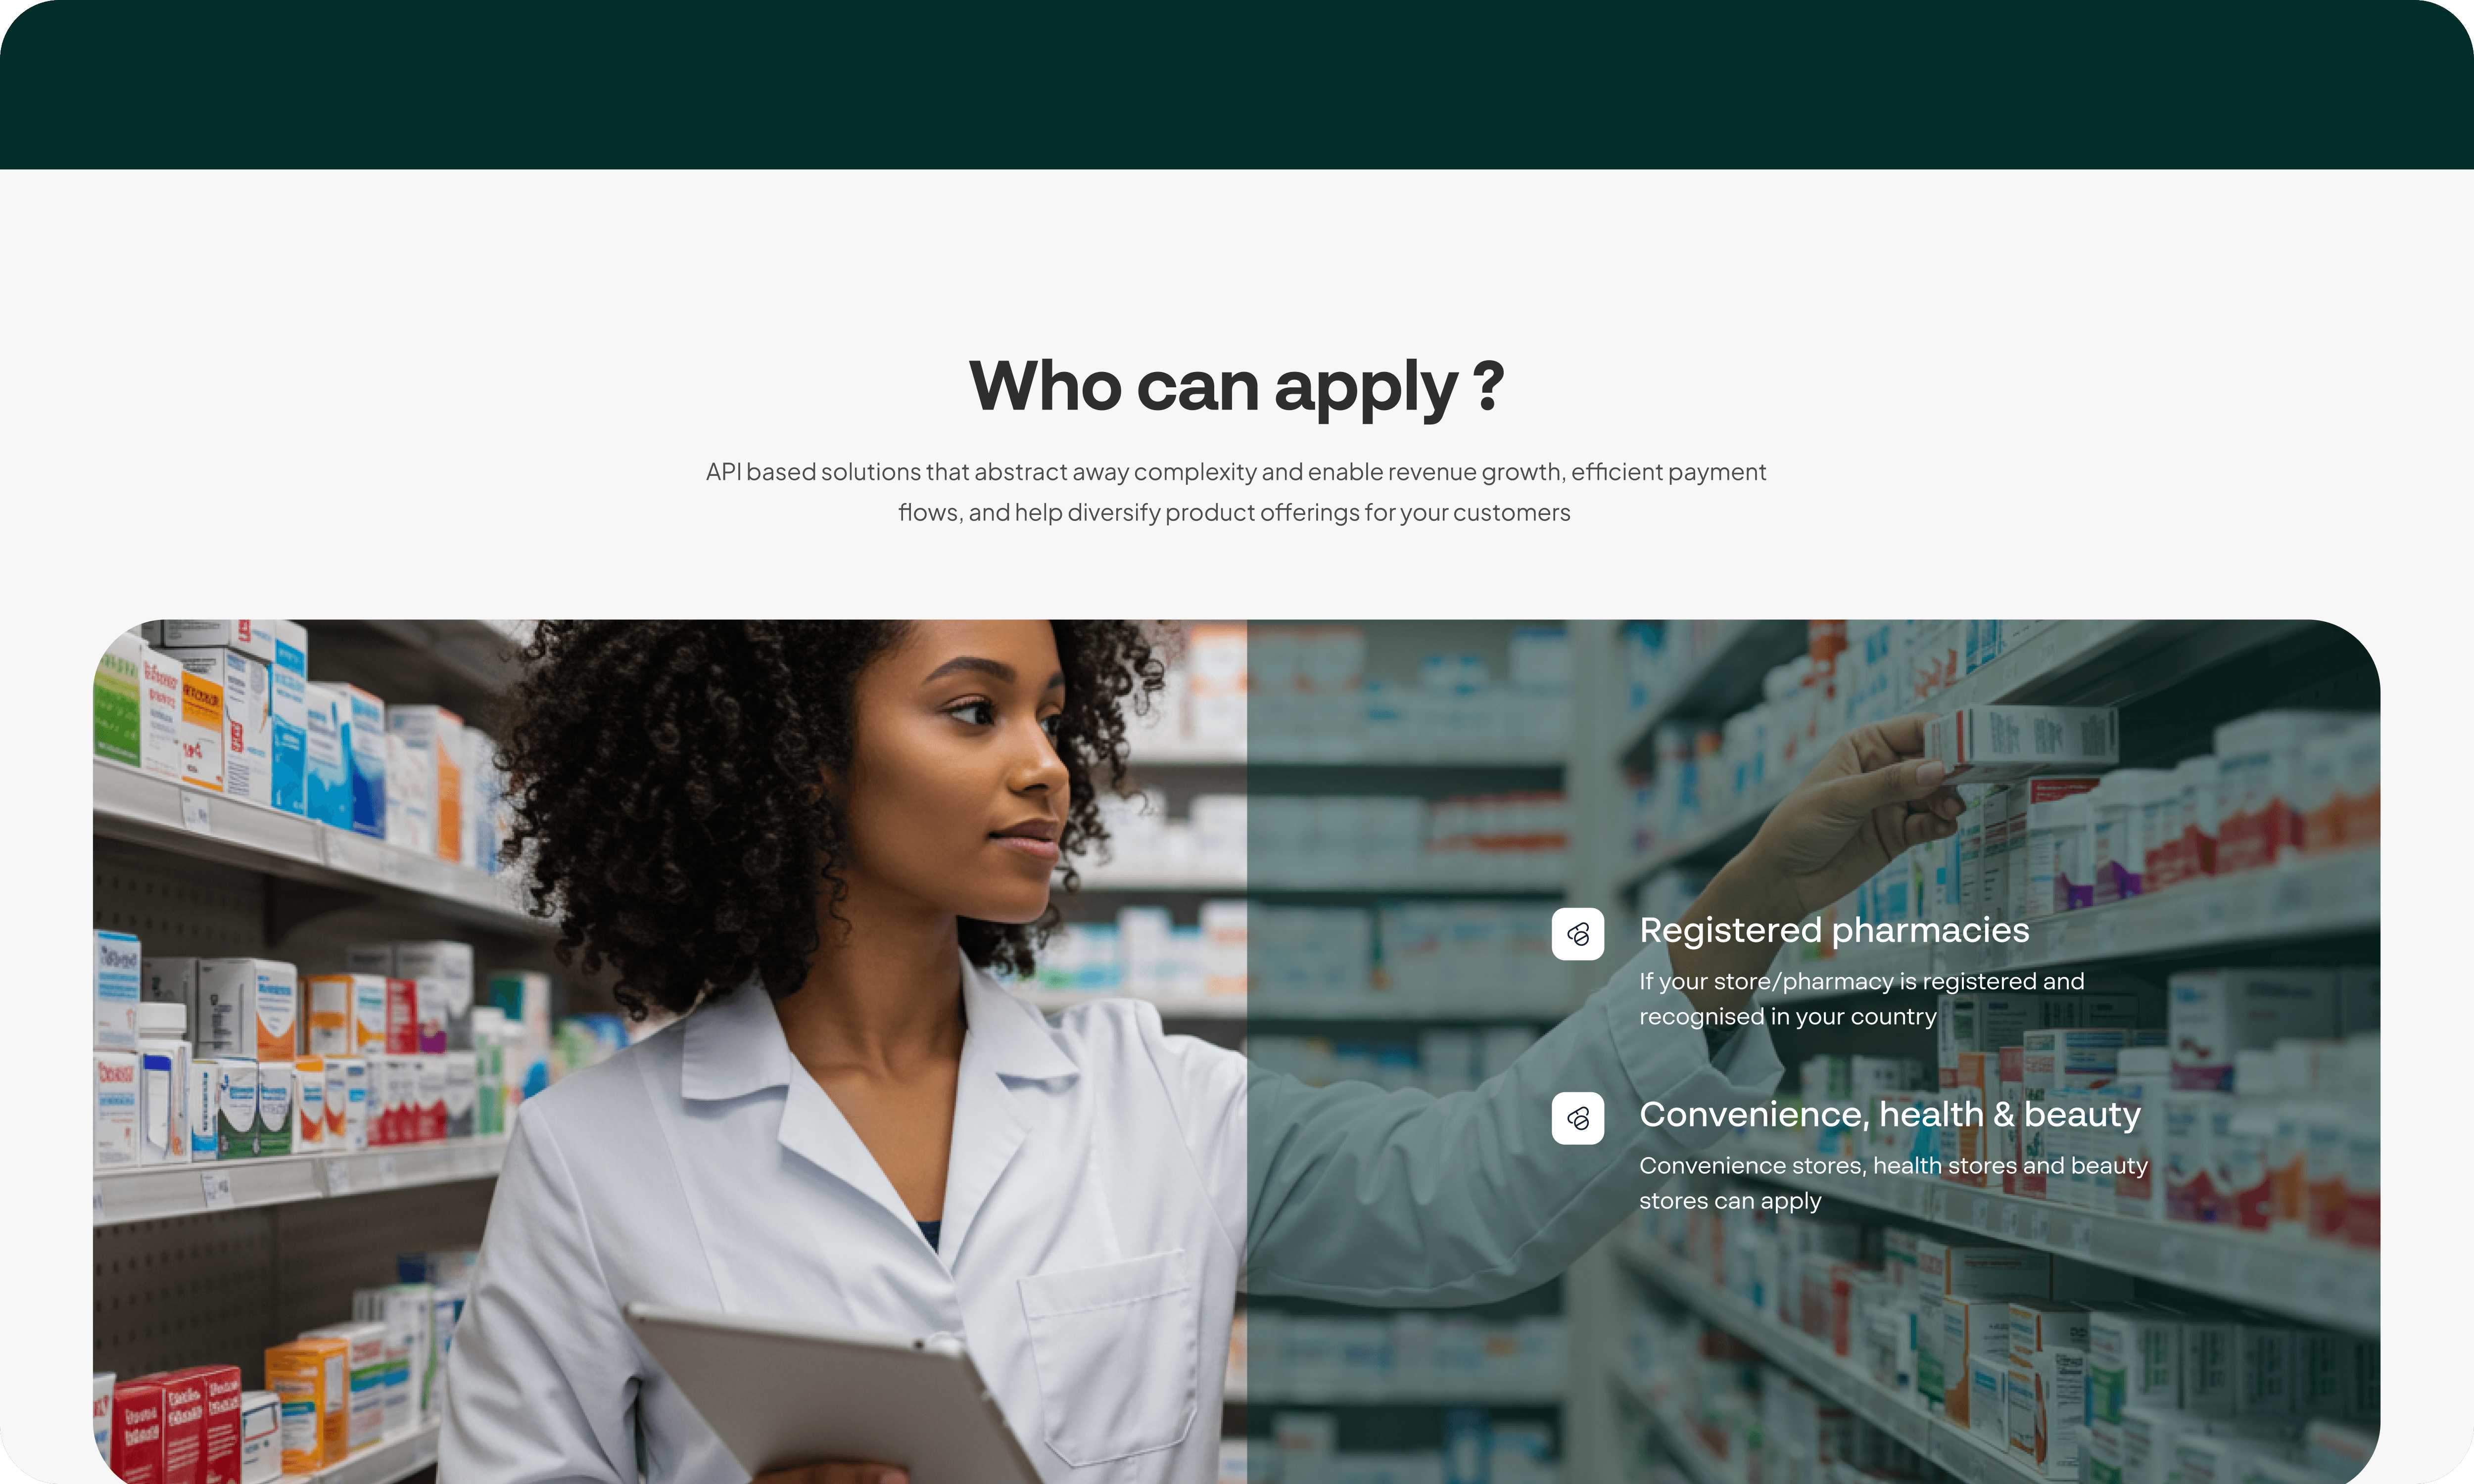The height and width of the screenshot is (1484, 2474).
Task: Click the 'Convenience stores, health stores and beauty' text
Action: tap(1893, 1165)
